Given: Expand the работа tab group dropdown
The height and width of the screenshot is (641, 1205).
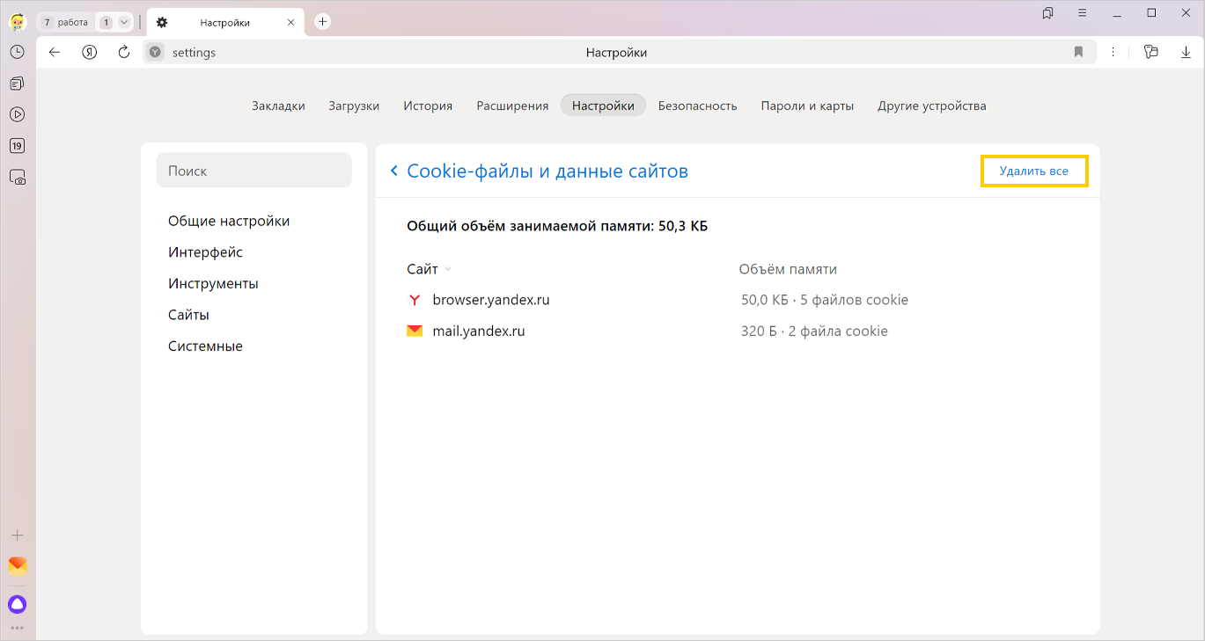Looking at the screenshot, I should coord(123,23).
